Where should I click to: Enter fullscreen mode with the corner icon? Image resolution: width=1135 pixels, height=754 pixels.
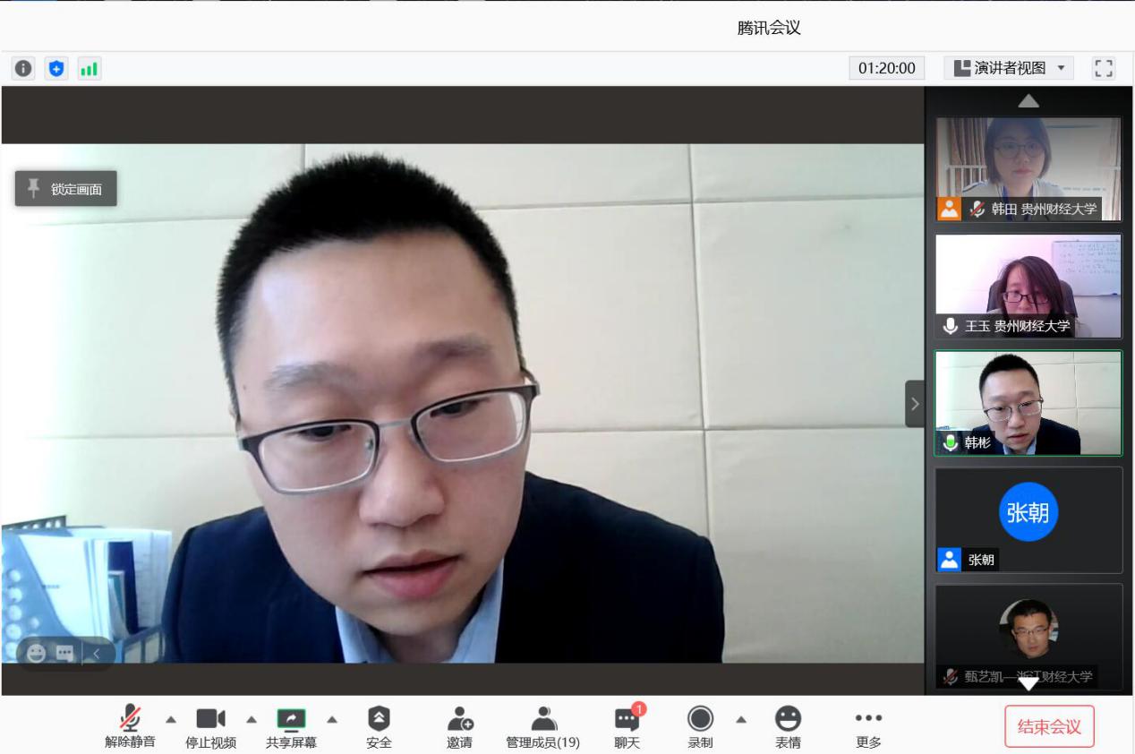1104,69
